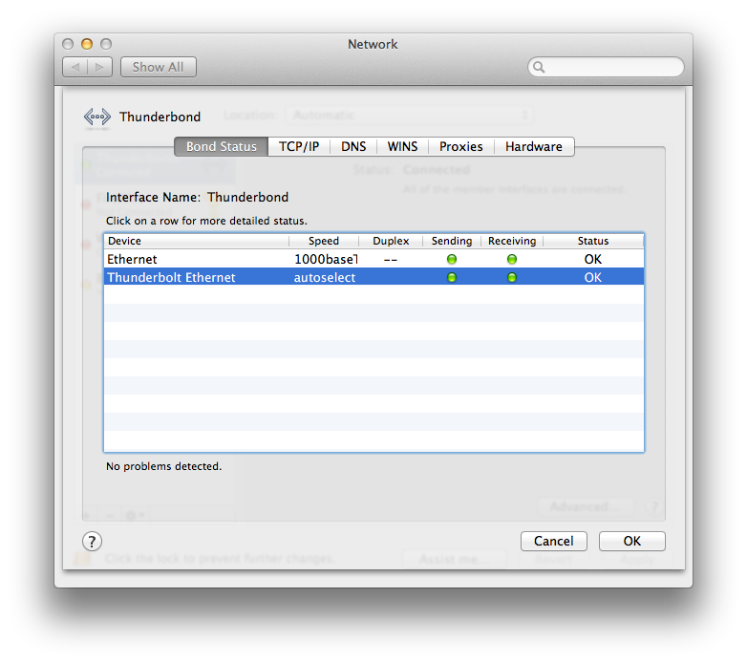Switch to the Hardware tab
747x663 pixels.
pos(534,147)
